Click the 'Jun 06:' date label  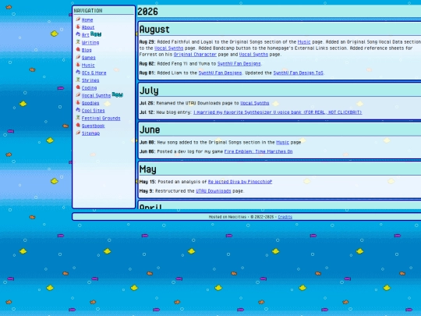147,151
